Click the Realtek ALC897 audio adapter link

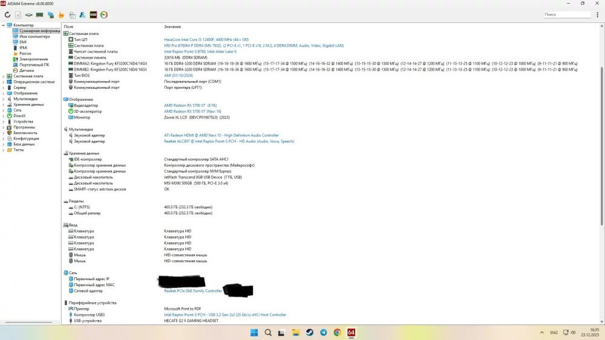point(229,141)
